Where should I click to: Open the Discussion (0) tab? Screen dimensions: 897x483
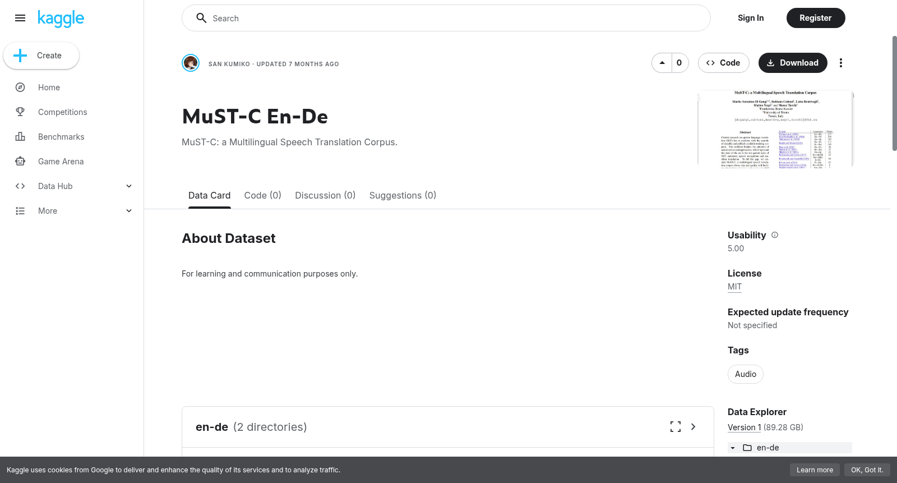325,195
